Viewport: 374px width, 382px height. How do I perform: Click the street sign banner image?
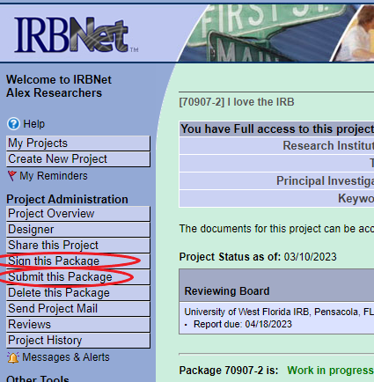tap(275, 33)
